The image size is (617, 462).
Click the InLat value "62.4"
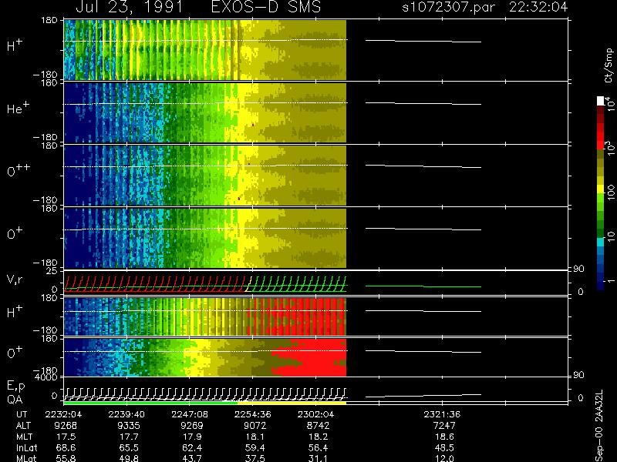192,447
